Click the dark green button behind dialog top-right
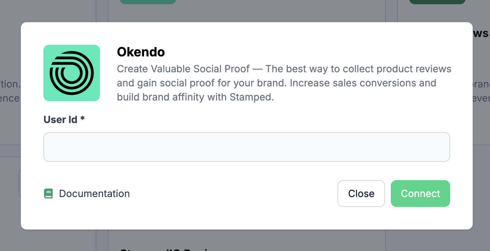Screen dimensions: 490x251 pyautogui.click(x=437, y=2)
